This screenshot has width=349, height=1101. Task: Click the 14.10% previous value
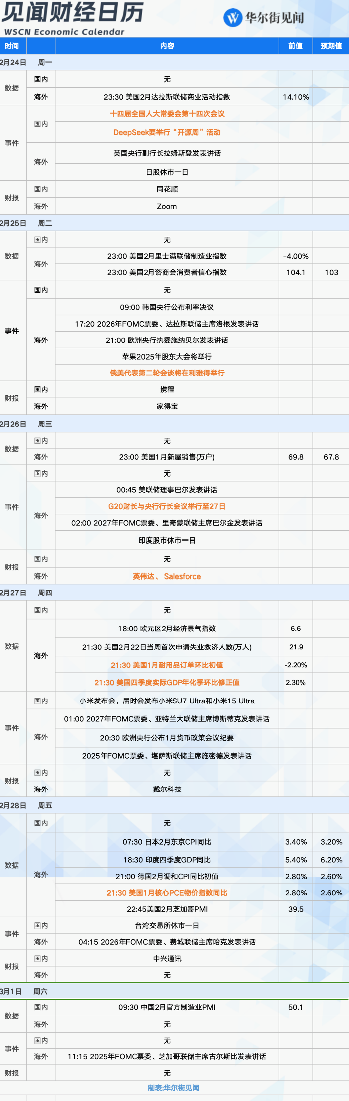[x=296, y=97]
